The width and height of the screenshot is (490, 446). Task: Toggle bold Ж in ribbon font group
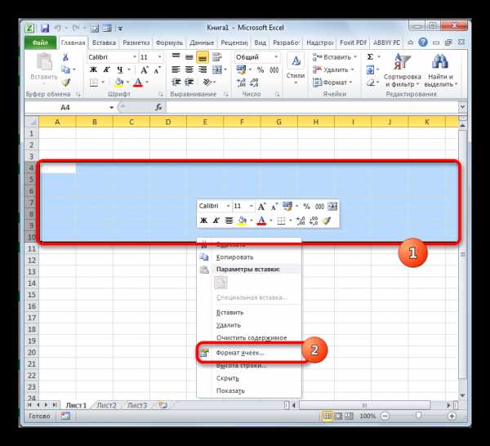tap(93, 69)
